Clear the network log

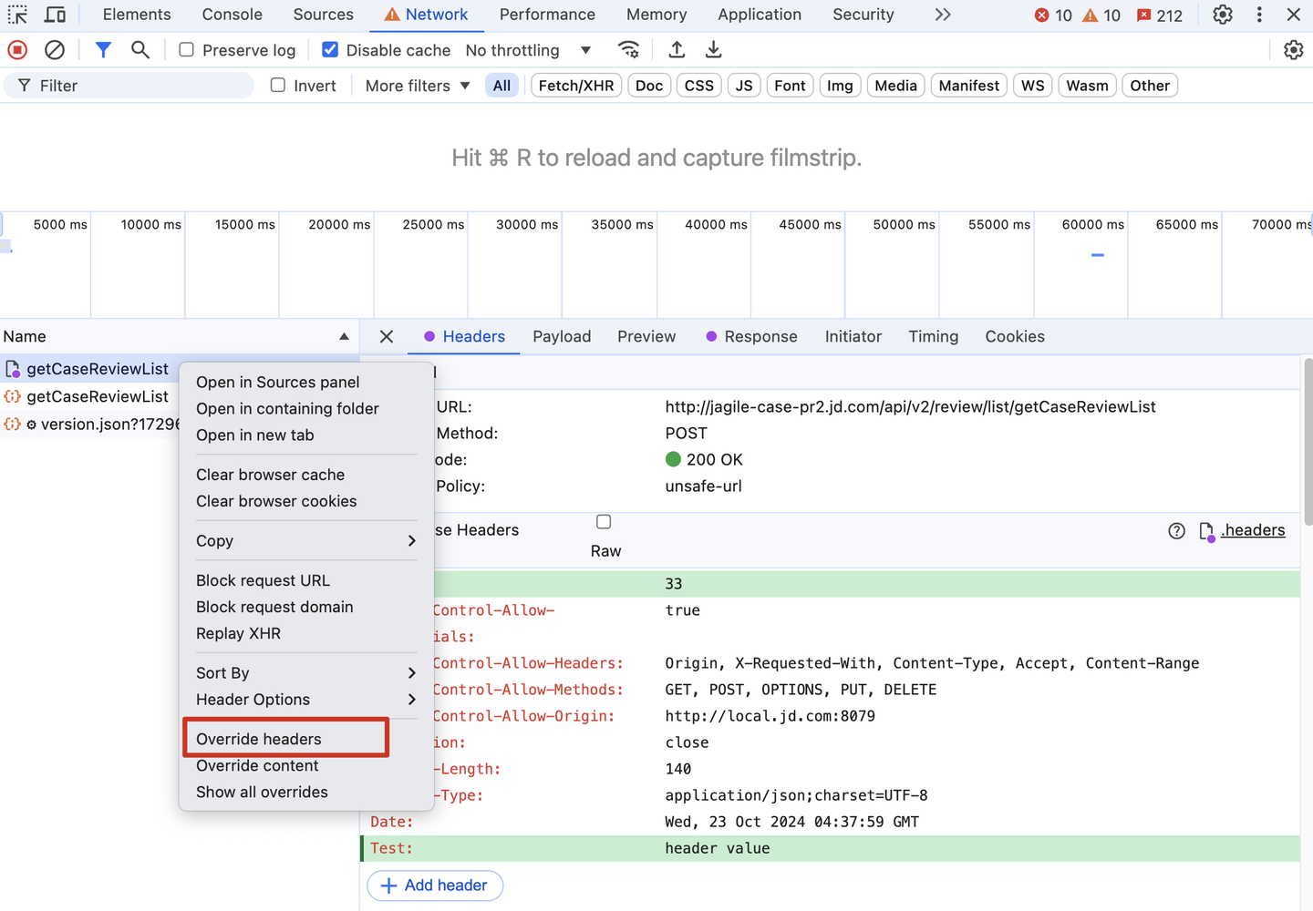[x=55, y=50]
